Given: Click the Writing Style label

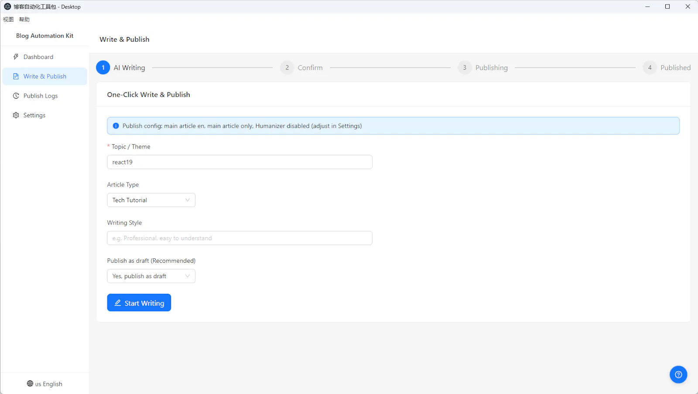Looking at the screenshot, I should pyautogui.click(x=124, y=223).
